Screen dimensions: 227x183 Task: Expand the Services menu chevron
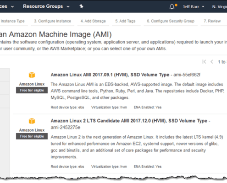click(x=12, y=7)
